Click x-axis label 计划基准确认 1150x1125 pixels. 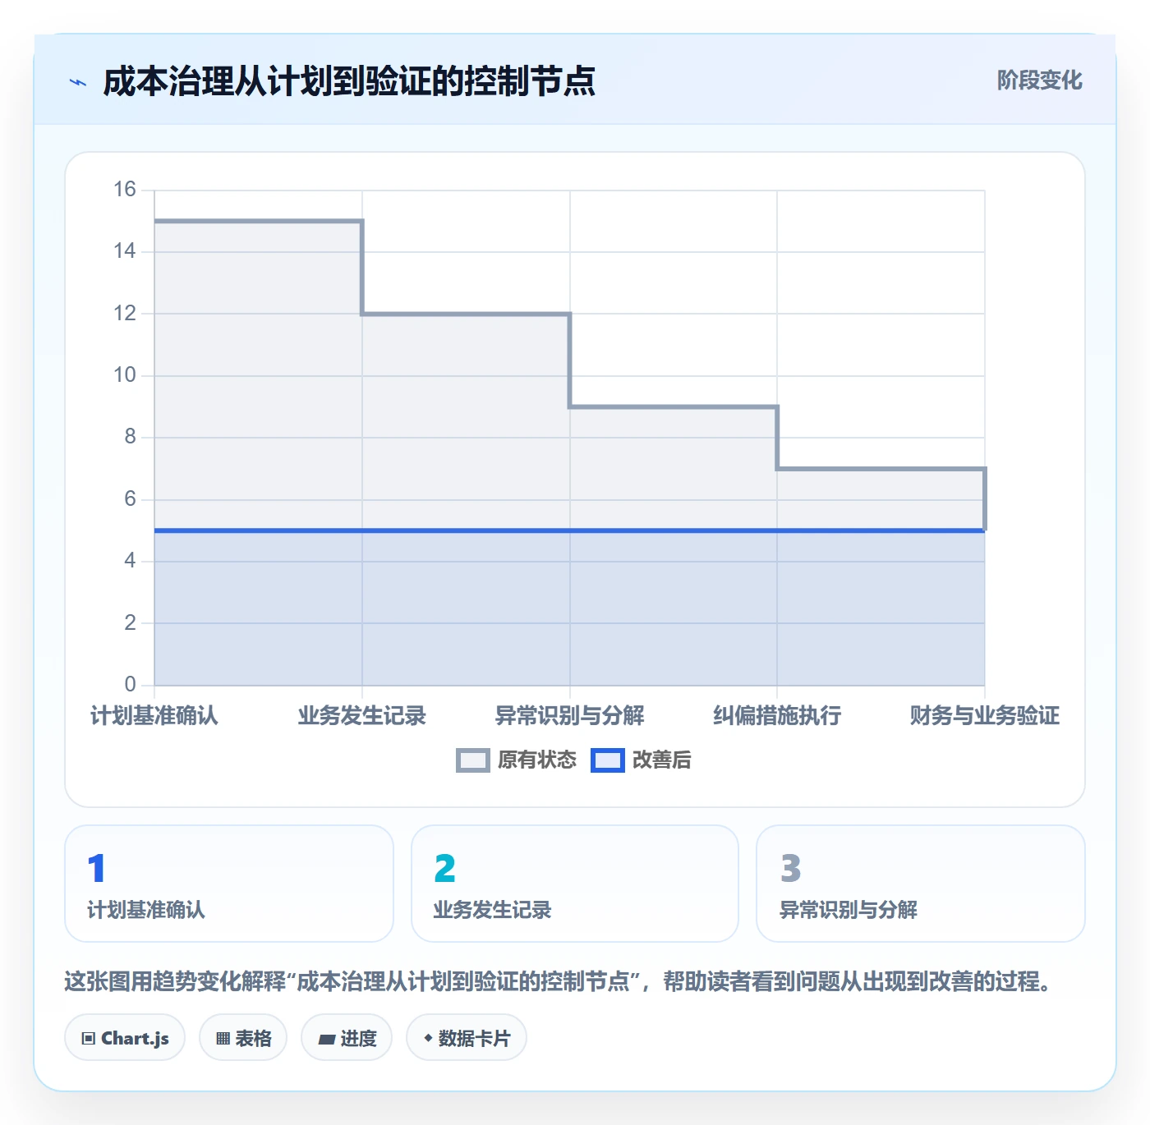pyautogui.click(x=154, y=716)
